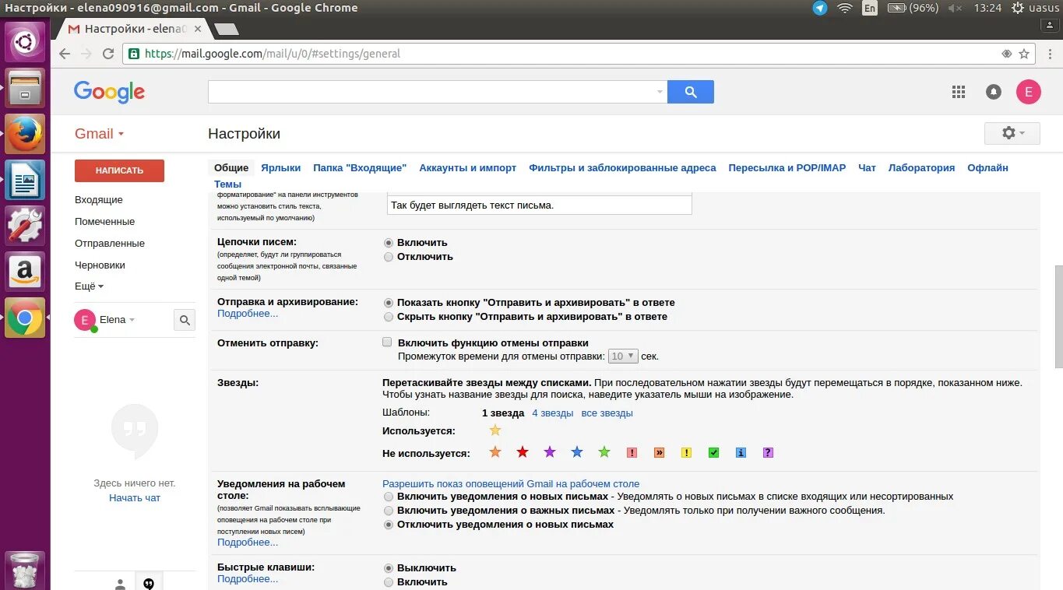The height and width of the screenshot is (590, 1063).
Task: Open the Отправленные folder
Action: click(x=110, y=244)
